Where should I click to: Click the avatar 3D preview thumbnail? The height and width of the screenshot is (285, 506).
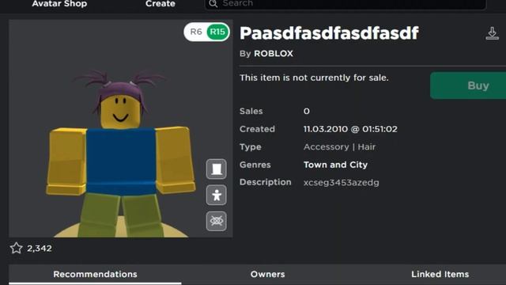121,128
